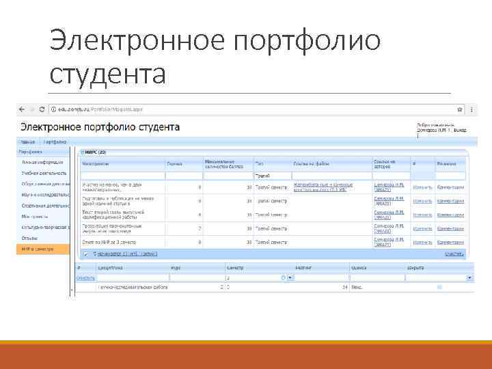The image size is (492, 369).
Task: Open the Семестр filter dropdown arrow
Action: coord(290,277)
